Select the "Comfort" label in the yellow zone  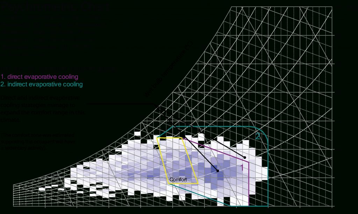(x=178, y=180)
